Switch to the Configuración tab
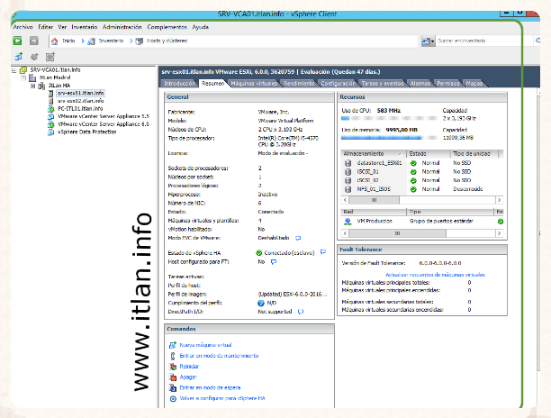This screenshot has width=551, height=418. 338,83
